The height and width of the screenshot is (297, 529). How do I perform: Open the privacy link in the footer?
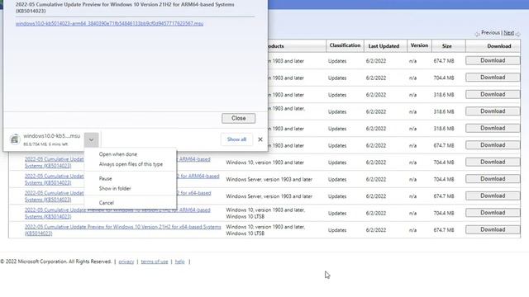click(126, 262)
